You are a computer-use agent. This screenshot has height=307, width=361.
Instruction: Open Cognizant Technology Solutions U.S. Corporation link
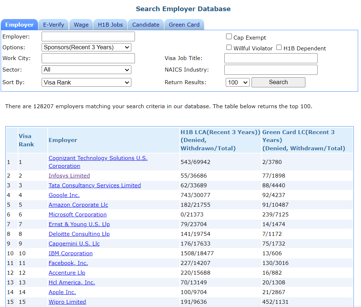tap(98, 162)
